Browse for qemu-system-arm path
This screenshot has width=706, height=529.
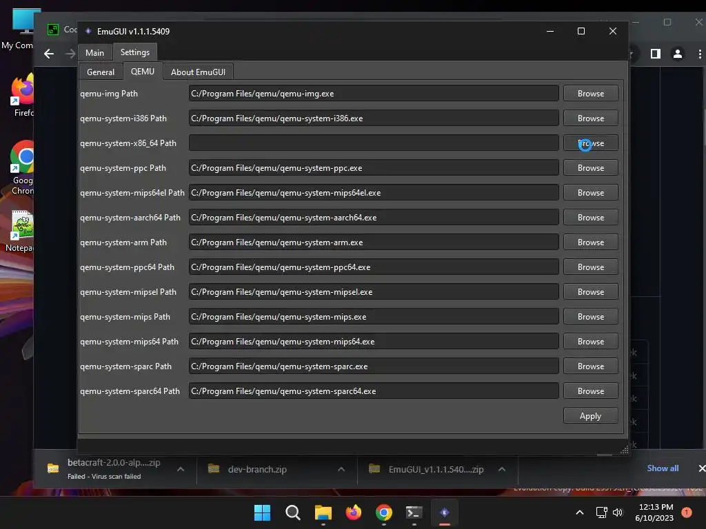click(x=591, y=242)
